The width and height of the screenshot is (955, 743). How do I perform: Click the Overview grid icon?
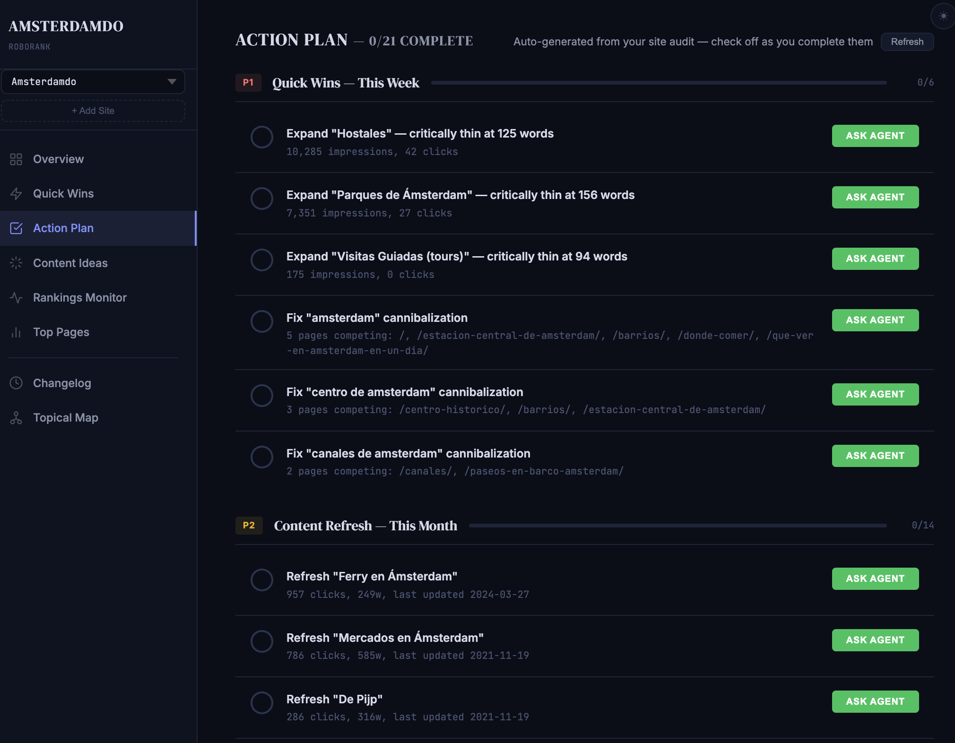point(16,159)
